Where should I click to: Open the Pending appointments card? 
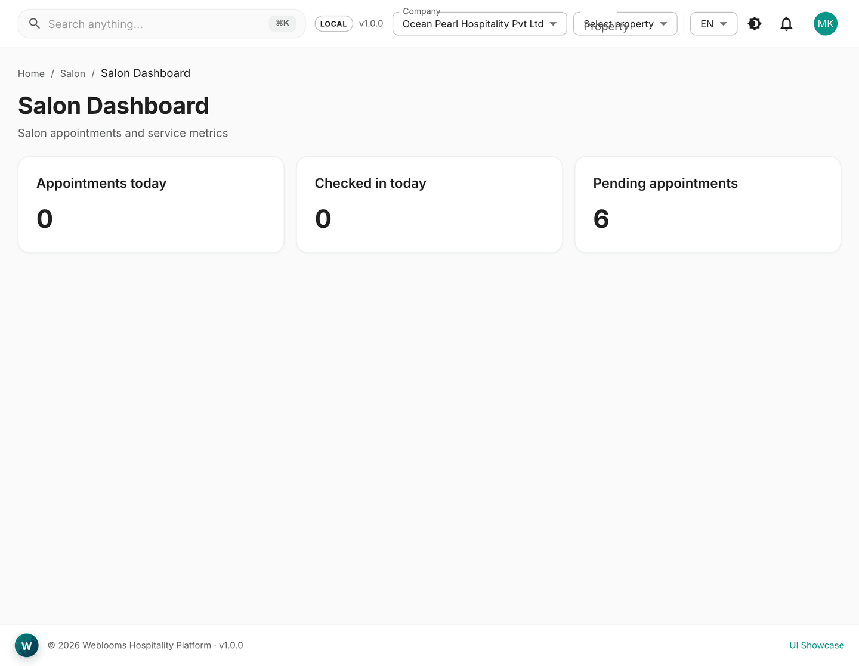point(708,205)
